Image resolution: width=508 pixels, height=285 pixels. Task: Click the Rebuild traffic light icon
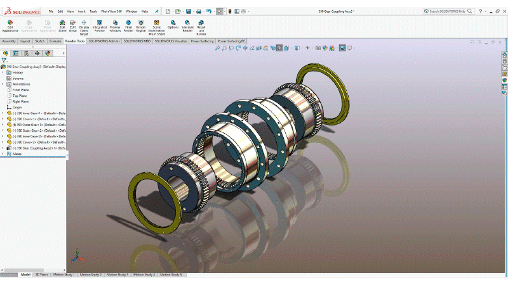tap(230, 11)
